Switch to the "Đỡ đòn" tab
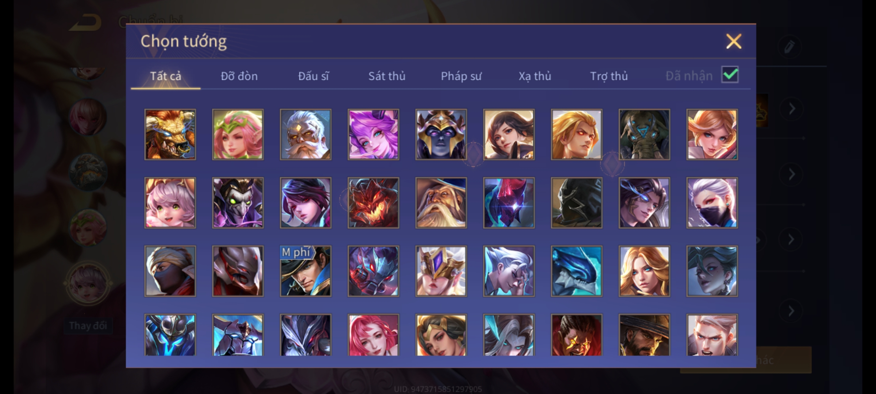This screenshot has height=394, width=876. [x=239, y=76]
